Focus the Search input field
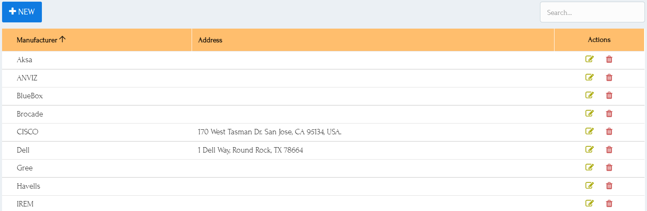 pos(592,12)
